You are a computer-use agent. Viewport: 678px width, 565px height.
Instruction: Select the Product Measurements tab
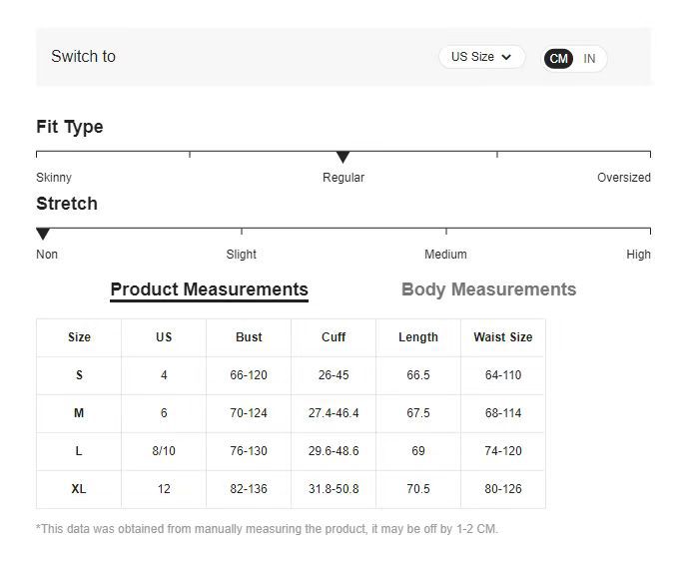coord(209,289)
